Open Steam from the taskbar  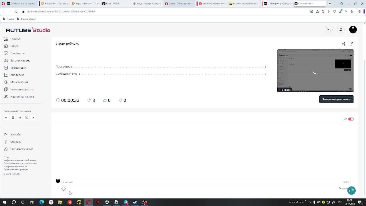(x=135, y=202)
